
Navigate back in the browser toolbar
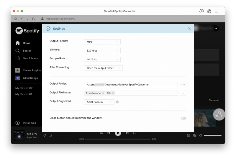click(x=22, y=19)
